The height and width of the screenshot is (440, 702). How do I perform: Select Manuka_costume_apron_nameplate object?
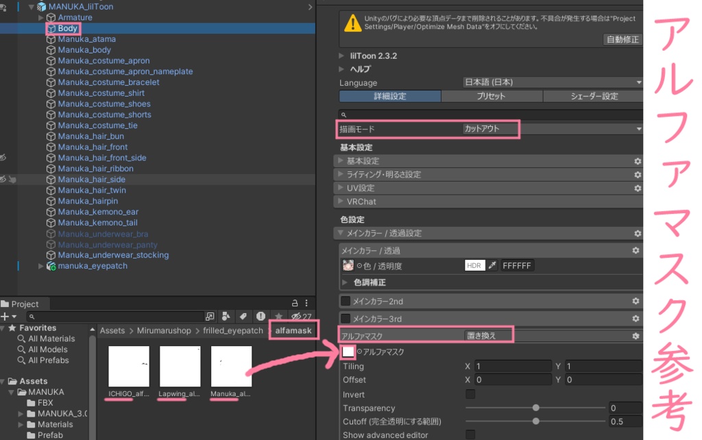click(125, 71)
